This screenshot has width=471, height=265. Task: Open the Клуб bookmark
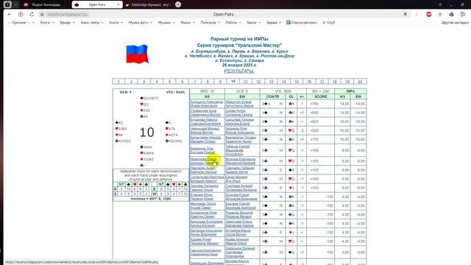(x=329, y=23)
